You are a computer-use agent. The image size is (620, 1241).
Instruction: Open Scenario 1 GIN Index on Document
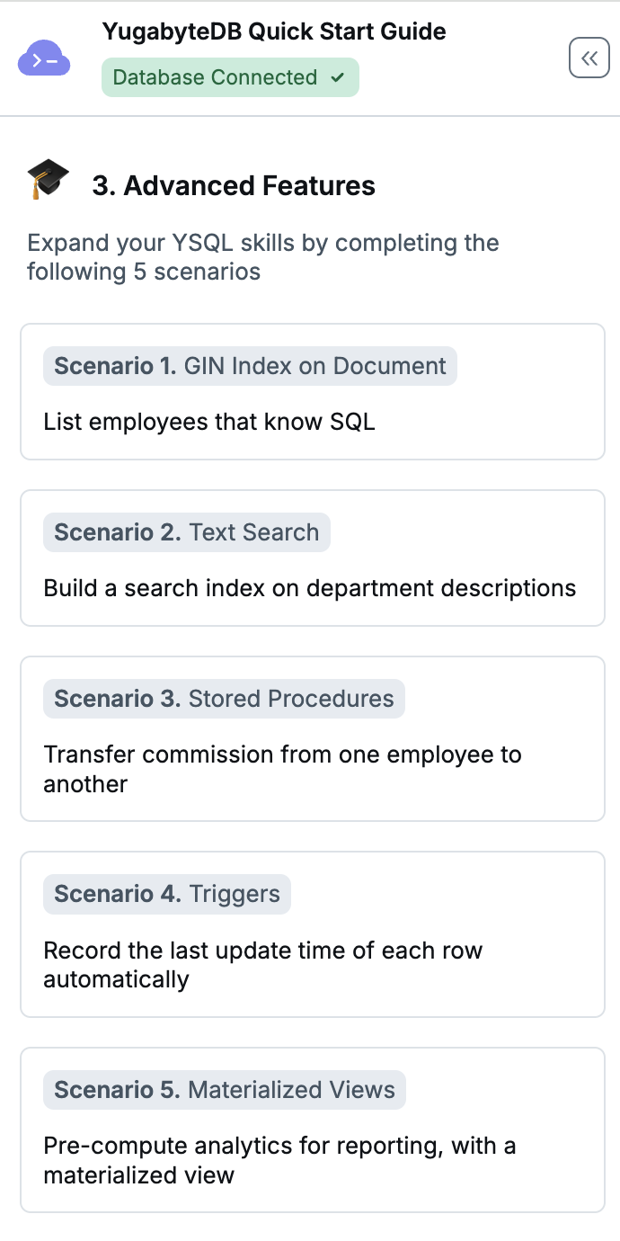[313, 392]
